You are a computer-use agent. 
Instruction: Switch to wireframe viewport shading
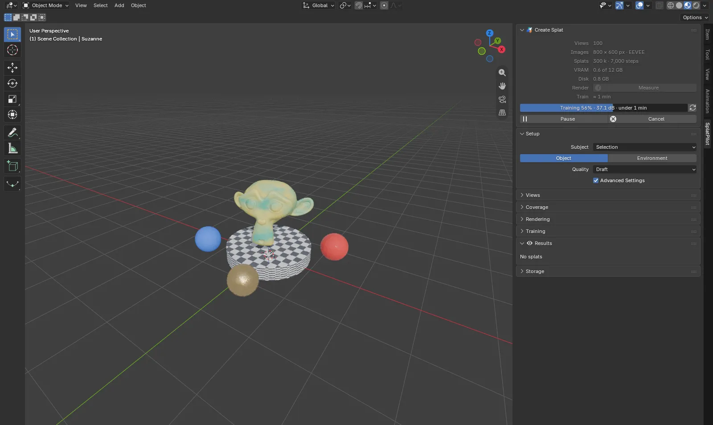click(x=670, y=5)
